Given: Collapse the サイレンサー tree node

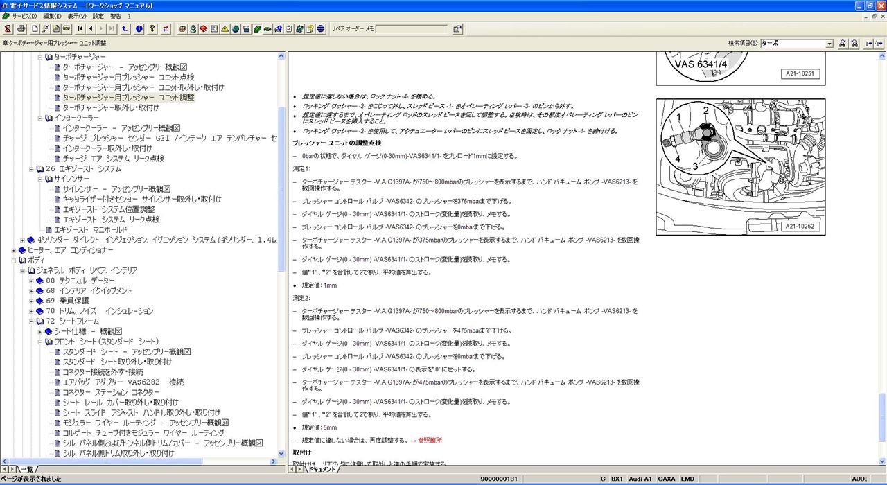Looking at the screenshot, I should [40, 179].
